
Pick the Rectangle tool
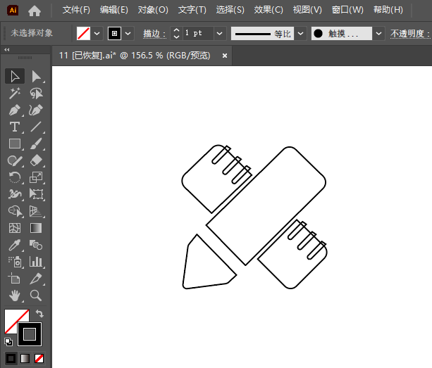(x=15, y=144)
